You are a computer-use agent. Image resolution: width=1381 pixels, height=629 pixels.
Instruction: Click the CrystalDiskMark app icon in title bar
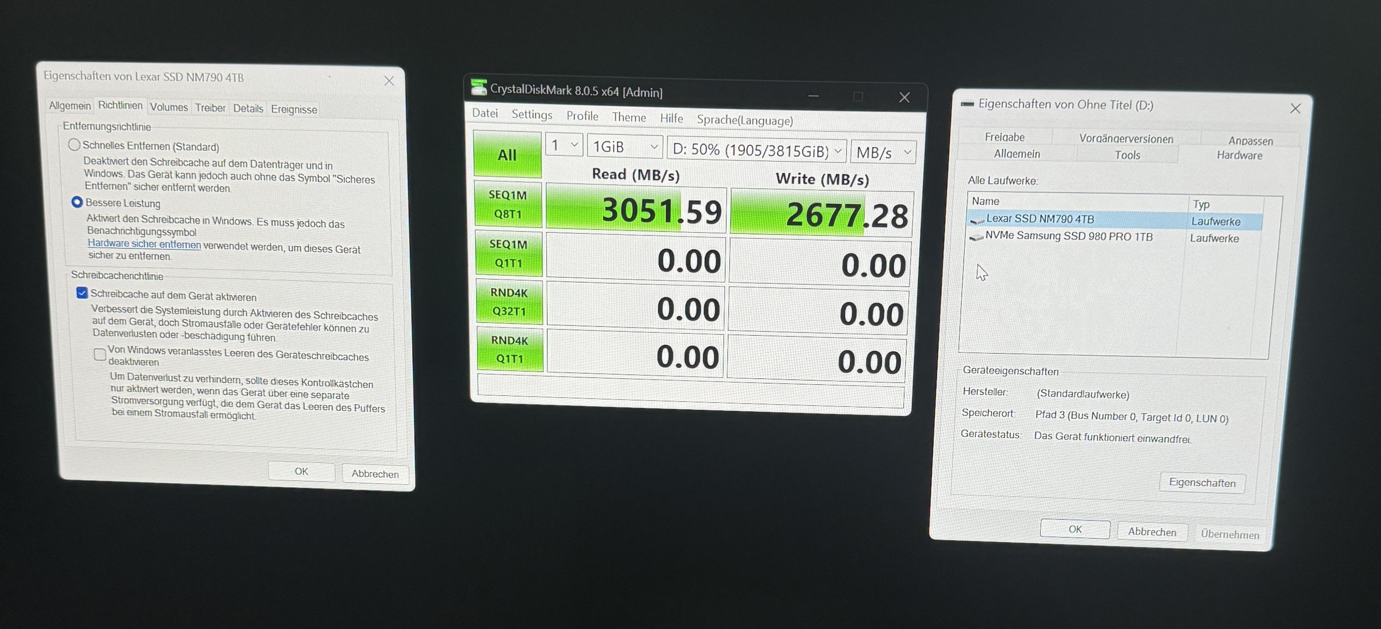point(478,87)
